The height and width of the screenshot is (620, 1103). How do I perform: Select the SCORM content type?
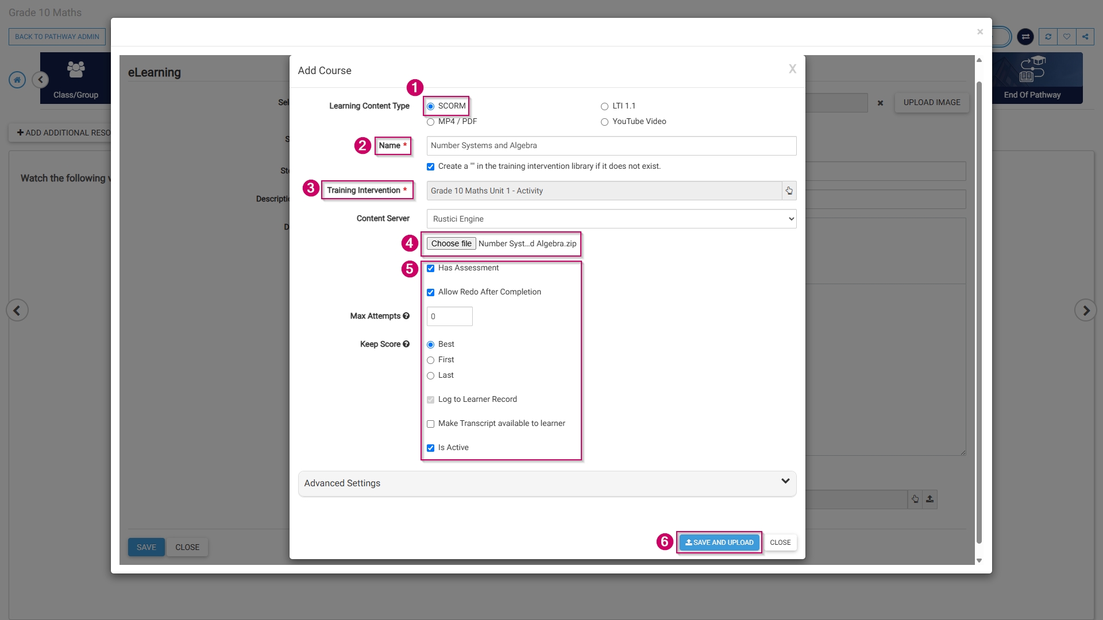430,106
